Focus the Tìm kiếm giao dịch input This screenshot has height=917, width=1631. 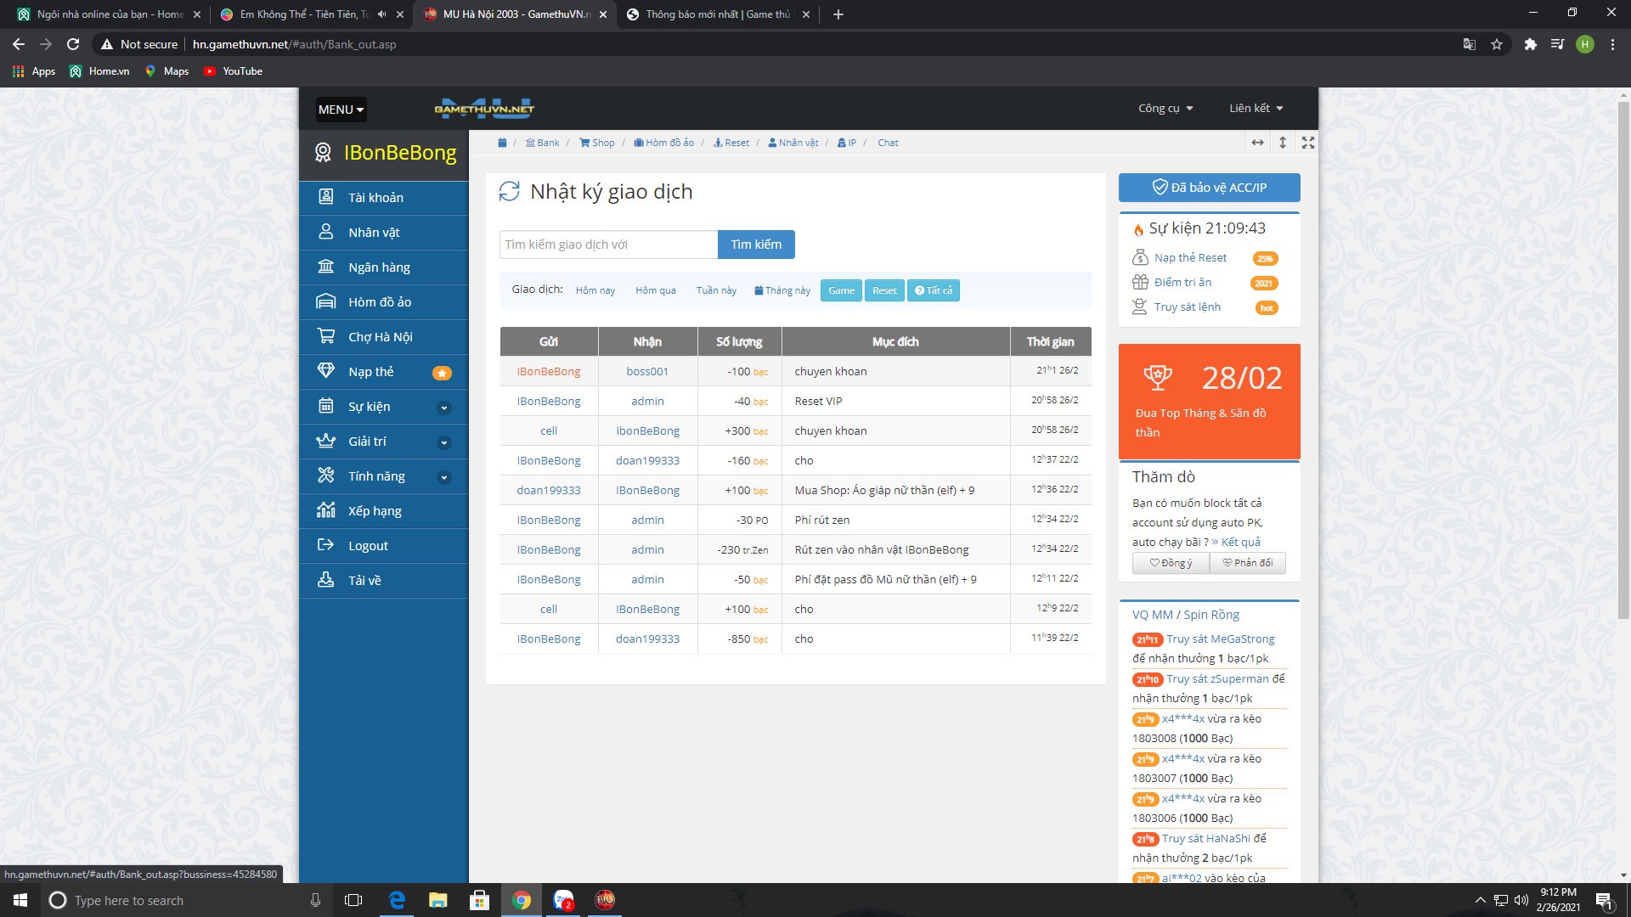tap(608, 245)
